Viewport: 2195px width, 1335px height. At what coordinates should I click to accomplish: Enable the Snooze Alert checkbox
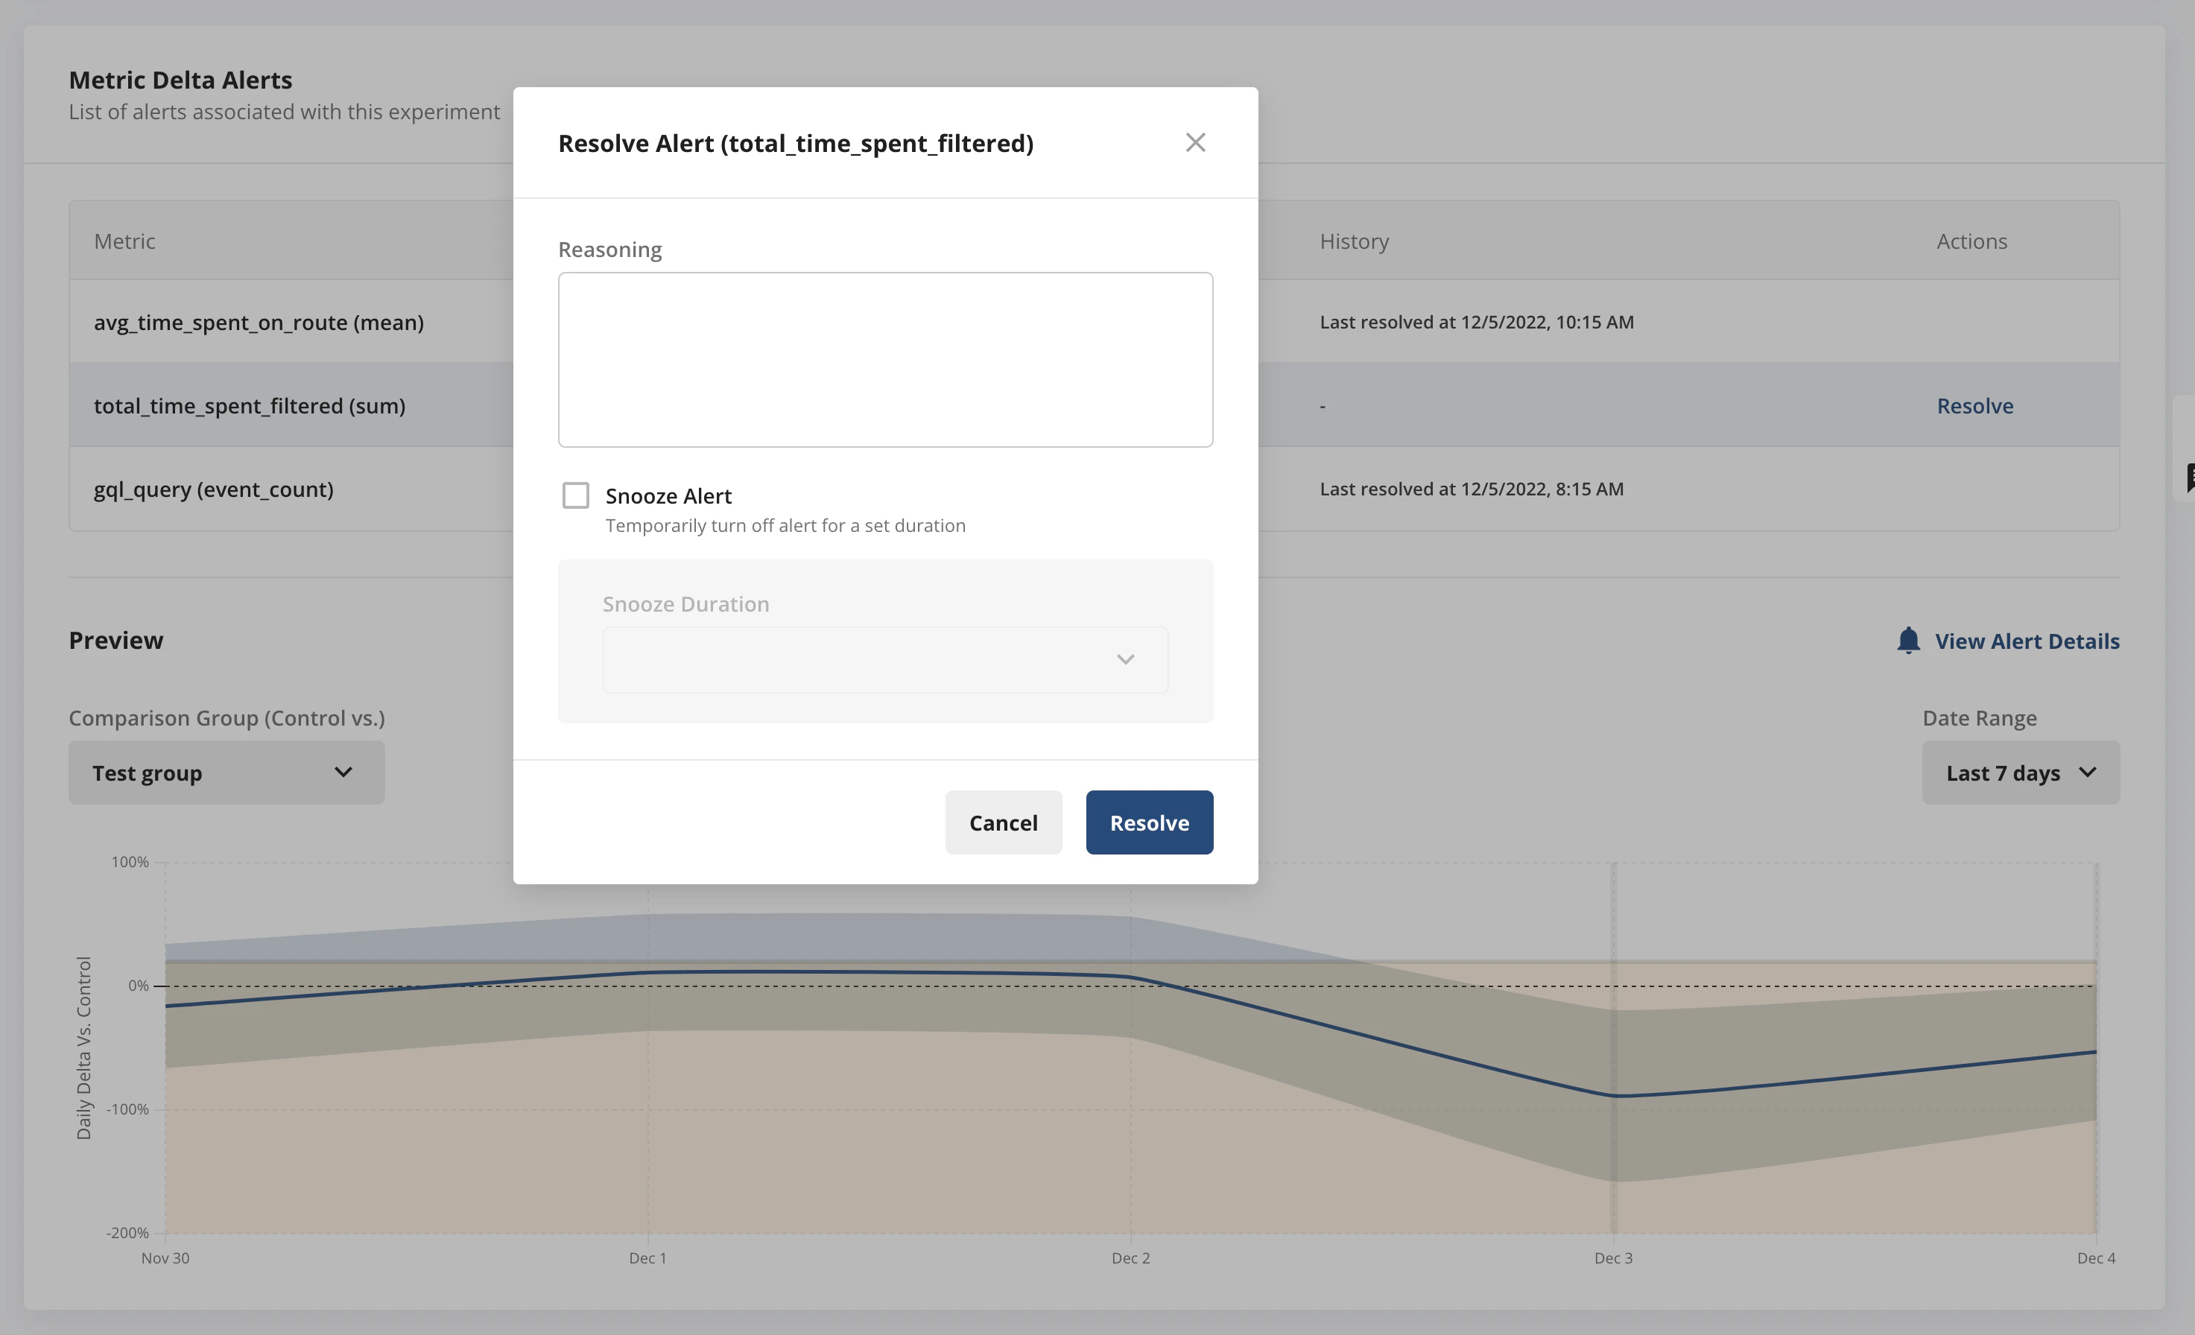575,494
